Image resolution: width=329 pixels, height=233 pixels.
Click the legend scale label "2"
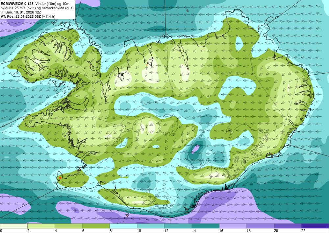click(x=28, y=231)
